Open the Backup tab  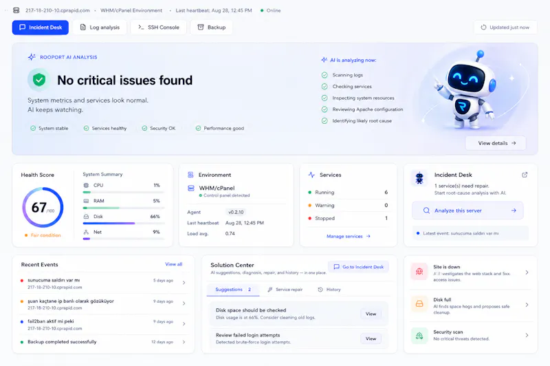[212, 28]
